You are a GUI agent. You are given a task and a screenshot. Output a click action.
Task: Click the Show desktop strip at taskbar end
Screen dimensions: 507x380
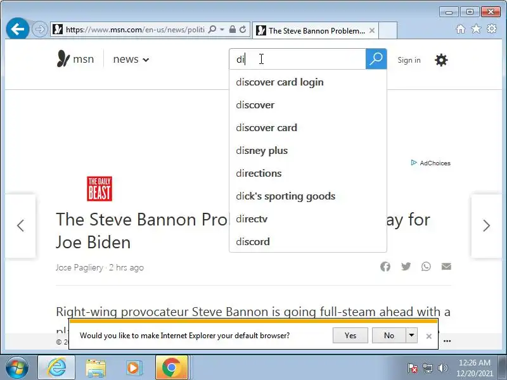pyautogui.click(x=503, y=367)
